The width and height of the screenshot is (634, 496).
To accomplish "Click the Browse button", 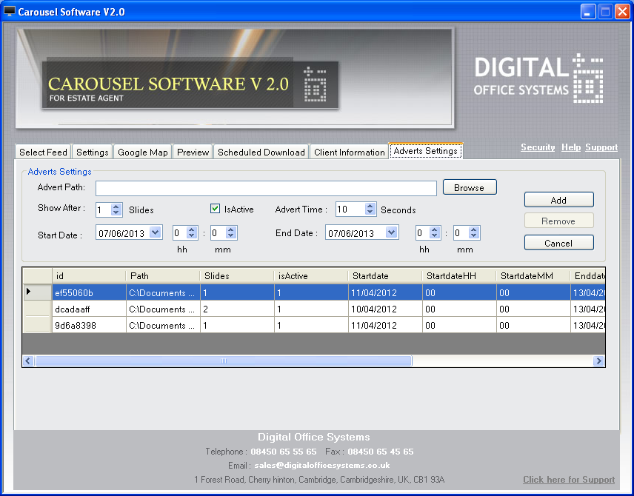I will coord(470,187).
